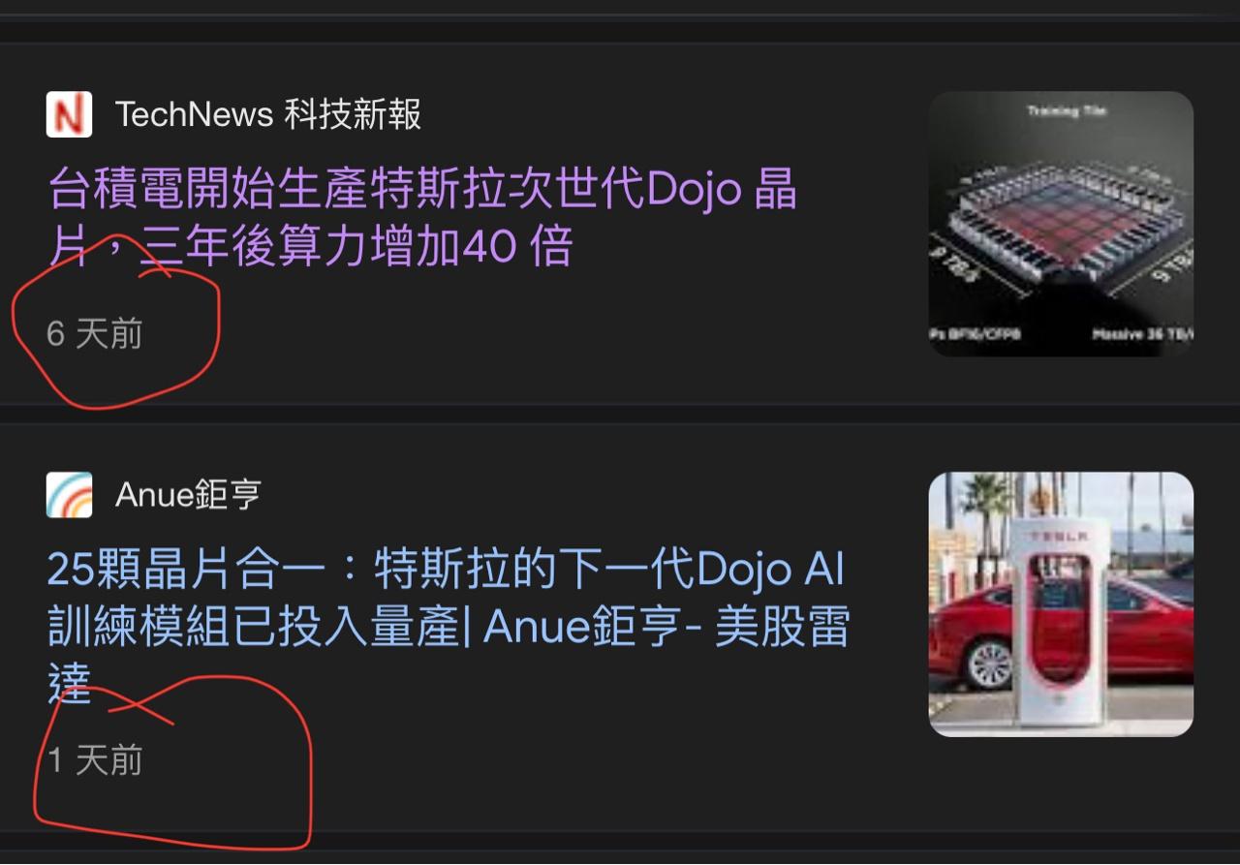Open the 台積電開始生產特斯拉次世代Dojo headline
This screenshot has width=1240, height=865.
click(x=423, y=218)
